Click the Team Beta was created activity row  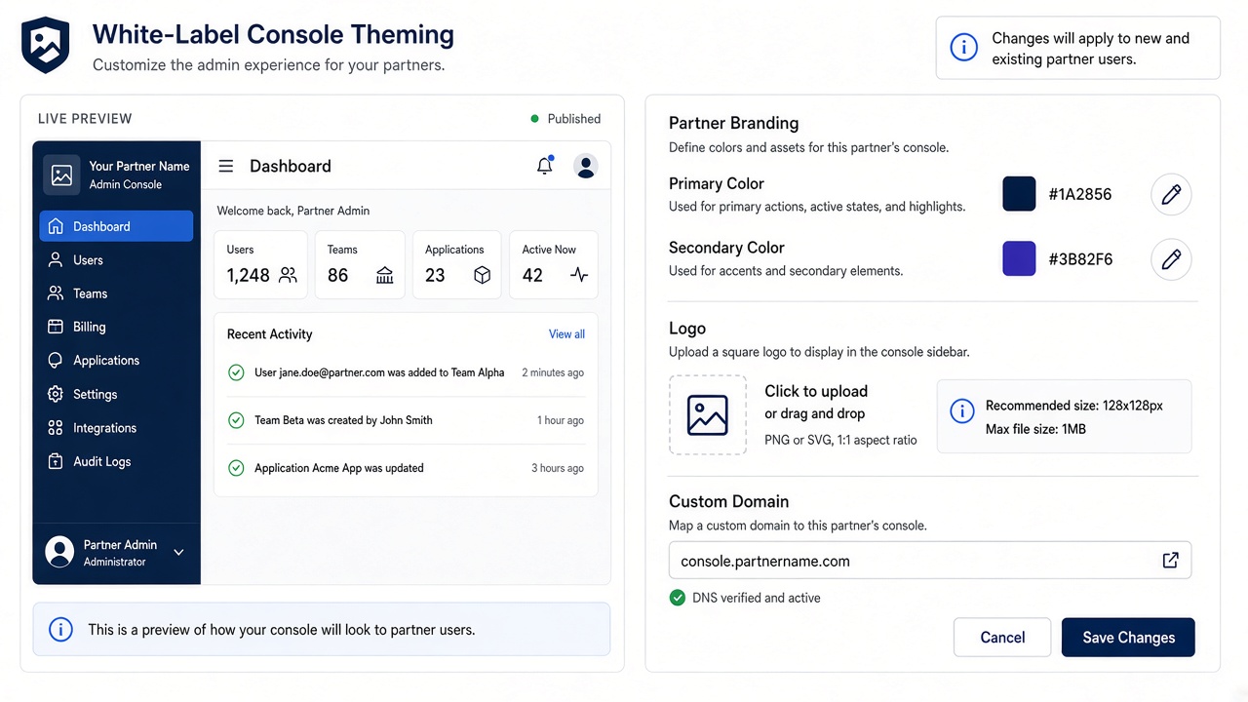coord(406,420)
